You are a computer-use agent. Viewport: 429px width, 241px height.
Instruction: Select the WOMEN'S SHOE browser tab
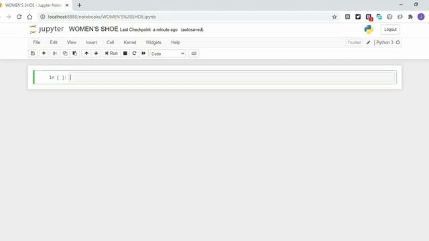[x=34, y=5]
